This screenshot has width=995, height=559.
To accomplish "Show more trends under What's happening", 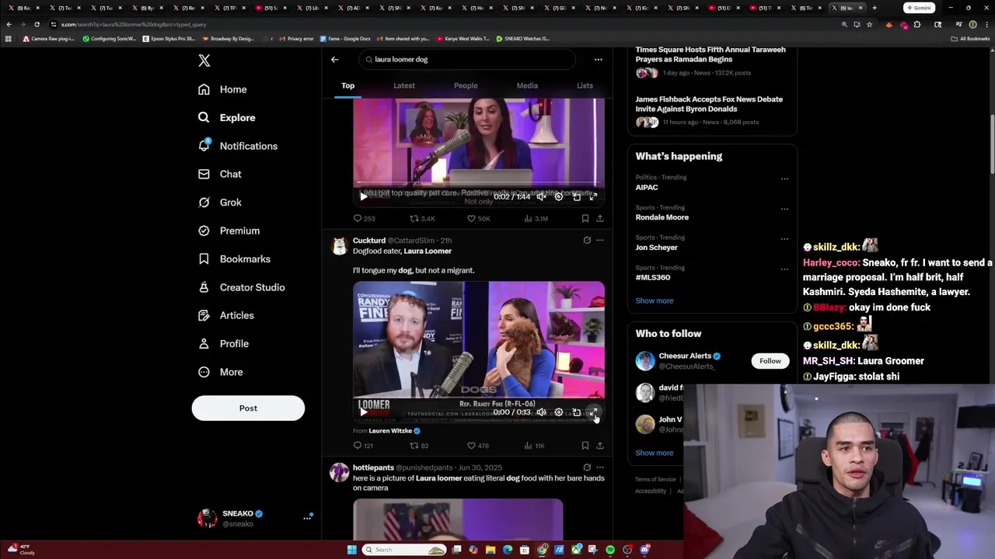I will pyautogui.click(x=655, y=300).
